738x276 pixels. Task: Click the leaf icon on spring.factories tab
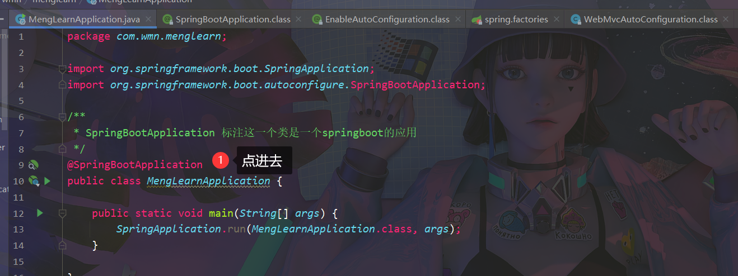(477, 20)
